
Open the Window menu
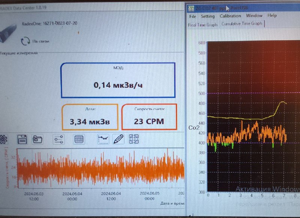click(x=254, y=15)
